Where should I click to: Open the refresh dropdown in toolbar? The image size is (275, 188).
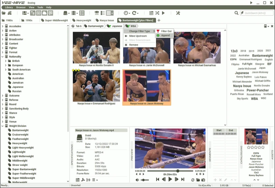[135, 13]
